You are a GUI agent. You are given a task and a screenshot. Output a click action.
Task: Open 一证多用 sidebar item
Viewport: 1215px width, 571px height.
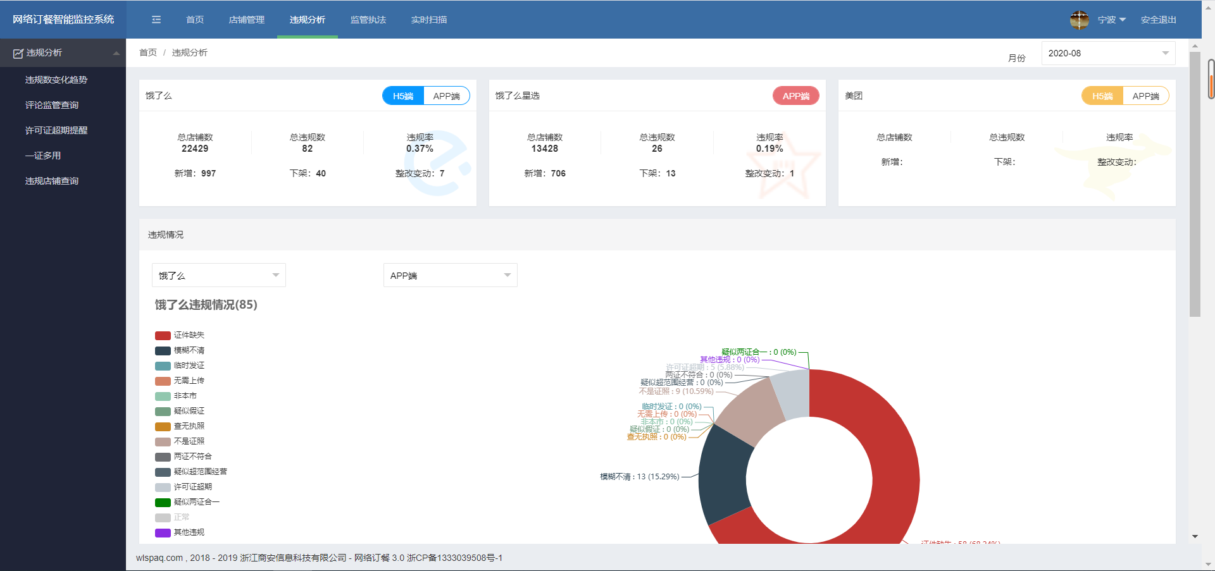[43, 156]
